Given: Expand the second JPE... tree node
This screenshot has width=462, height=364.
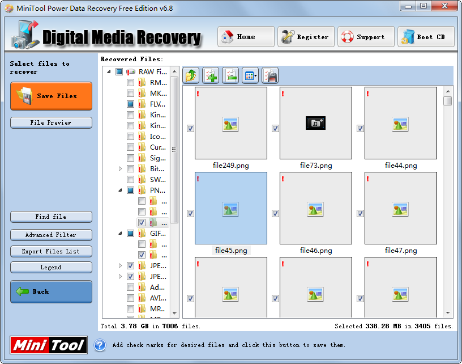Looking at the screenshot, I should (120, 276).
